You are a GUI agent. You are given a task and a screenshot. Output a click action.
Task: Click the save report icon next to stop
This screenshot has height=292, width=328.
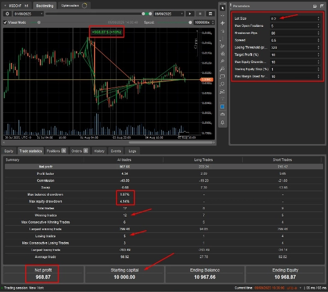click(210, 14)
